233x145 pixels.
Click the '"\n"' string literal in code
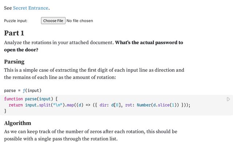coord(57,105)
